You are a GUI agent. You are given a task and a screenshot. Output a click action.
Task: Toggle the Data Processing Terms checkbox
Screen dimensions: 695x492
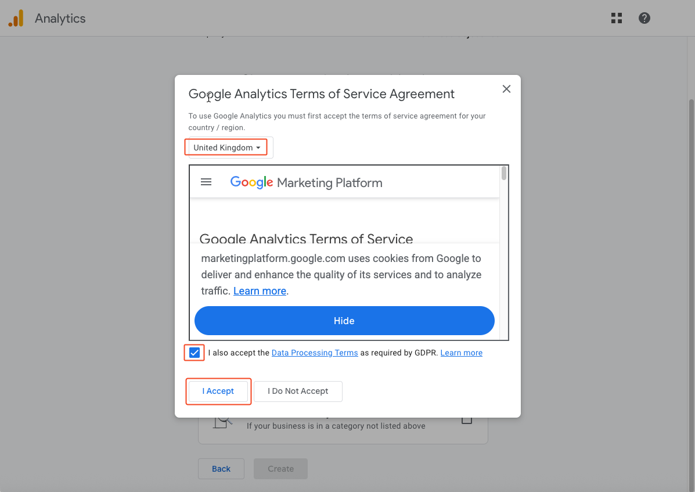[x=194, y=353]
